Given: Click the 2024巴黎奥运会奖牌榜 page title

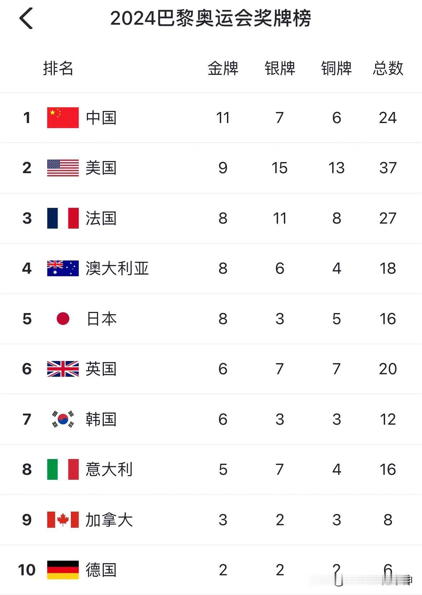Looking at the screenshot, I should pos(210,19).
